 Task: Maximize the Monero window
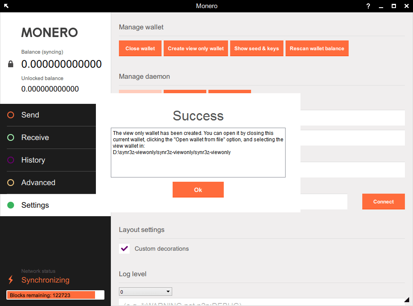click(394, 6)
